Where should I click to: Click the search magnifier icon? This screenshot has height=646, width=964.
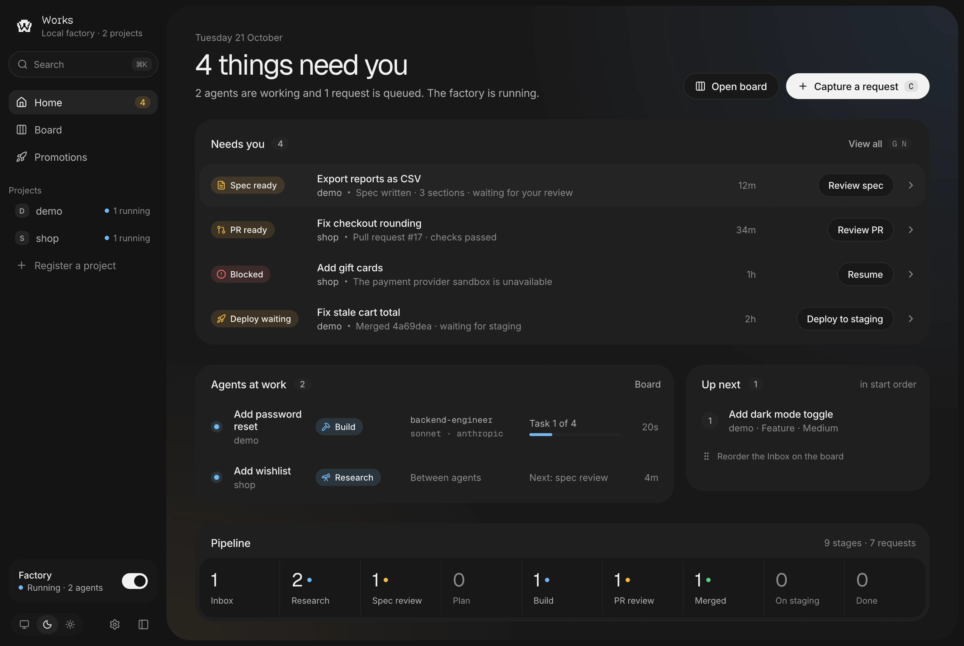[x=23, y=64]
